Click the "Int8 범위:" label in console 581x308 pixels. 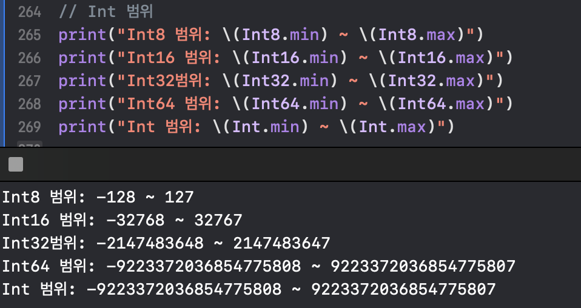44,197
